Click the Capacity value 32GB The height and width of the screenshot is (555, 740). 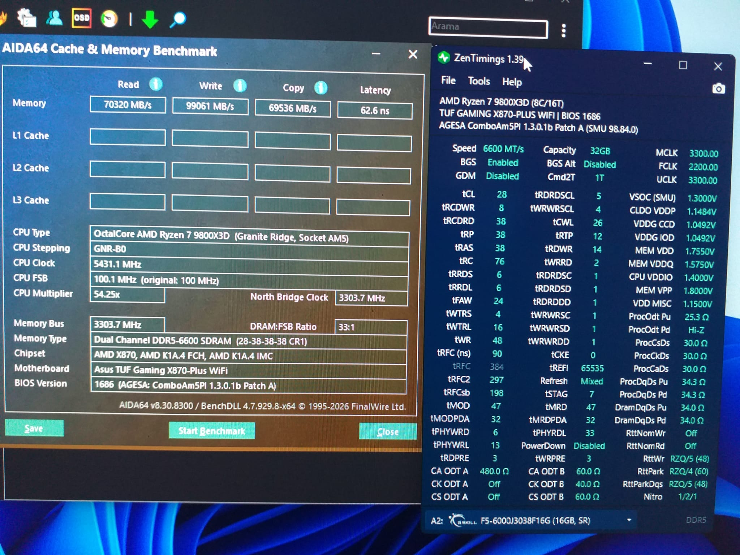600,151
